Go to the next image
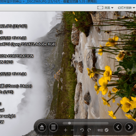Image resolution: width=136 pixels, height=136 pixels. [129, 127]
